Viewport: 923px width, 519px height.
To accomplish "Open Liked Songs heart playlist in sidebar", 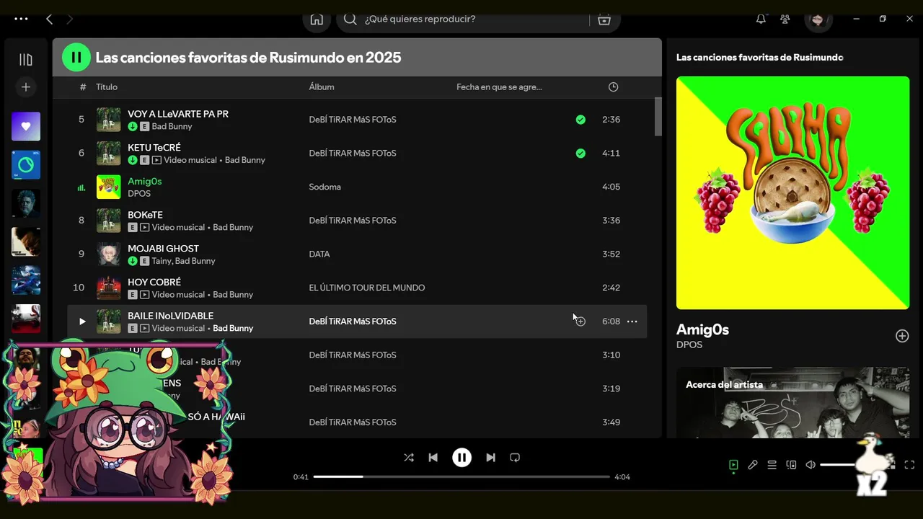I will pyautogui.click(x=26, y=126).
